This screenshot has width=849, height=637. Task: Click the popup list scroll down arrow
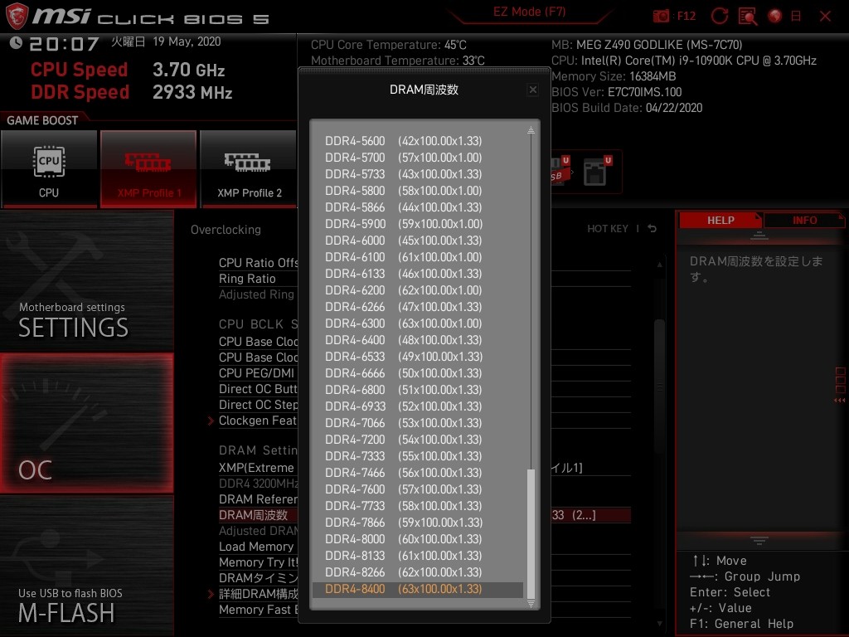(x=531, y=603)
